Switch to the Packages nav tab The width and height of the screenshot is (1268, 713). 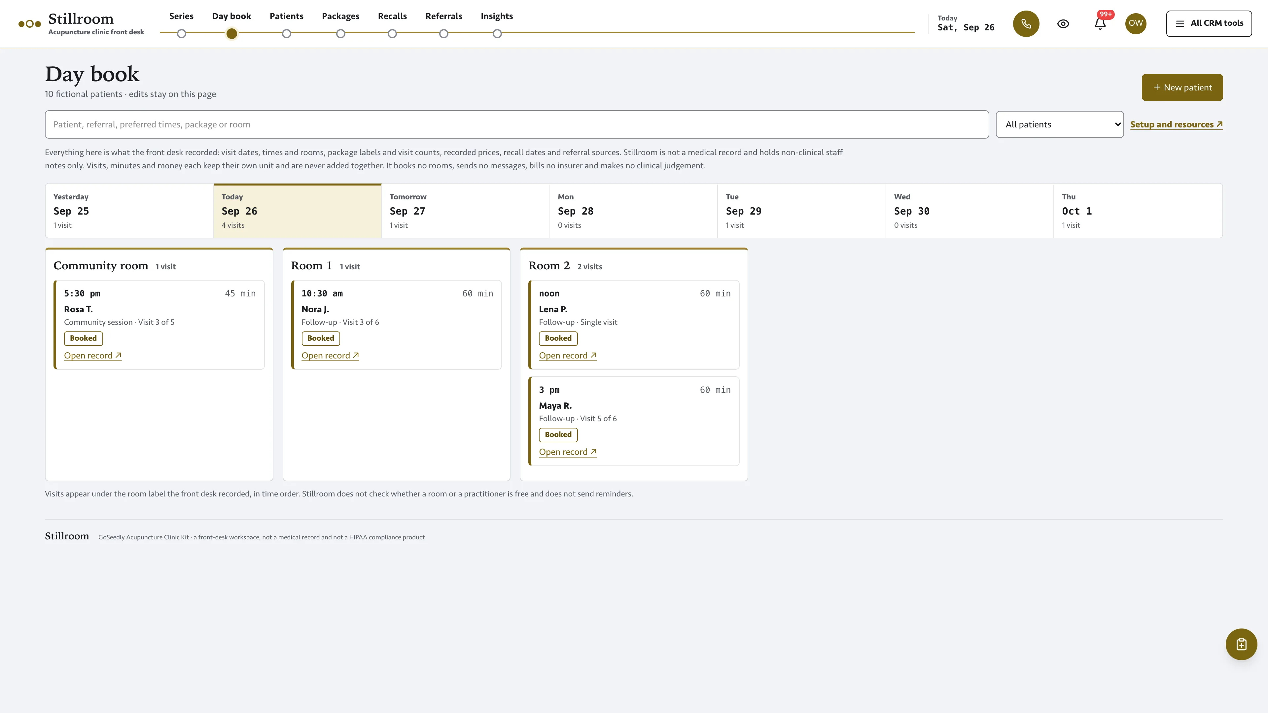(x=341, y=16)
